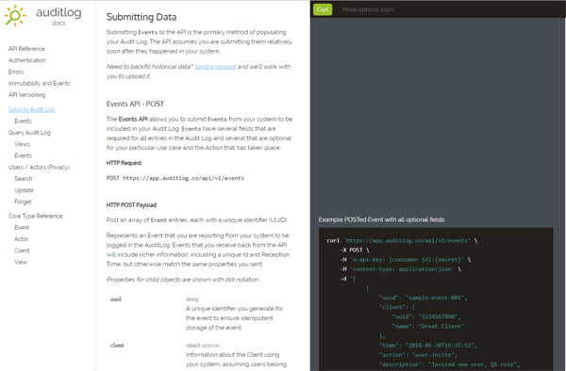Click the auditlog magnifier sun logo

tap(15, 15)
